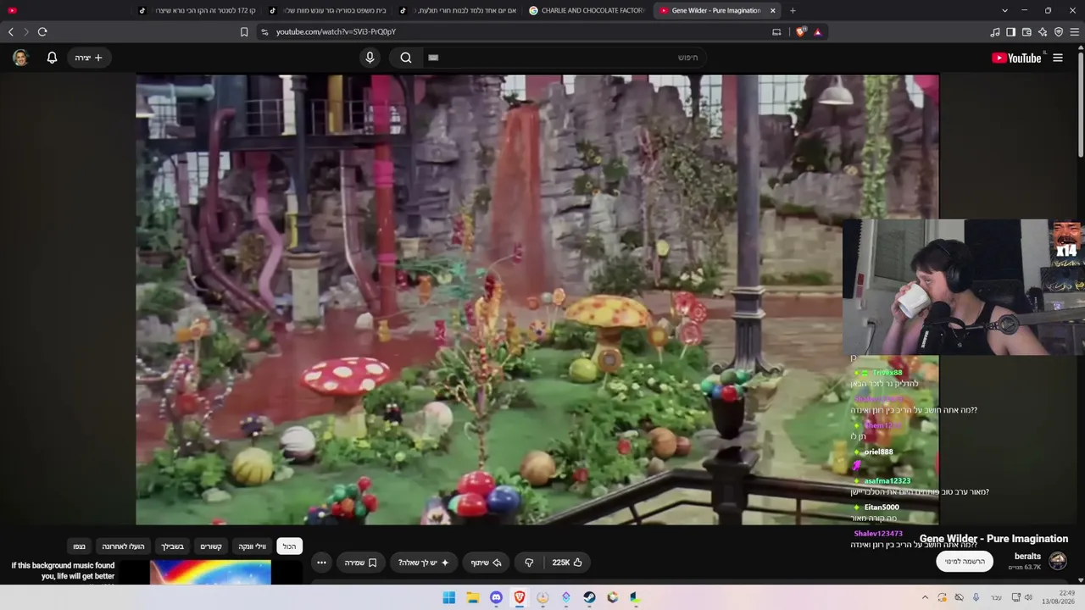Open 'if this background music found you' video title
Image resolution: width=1085 pixels, height=610 pixels.
coord(63,571)
